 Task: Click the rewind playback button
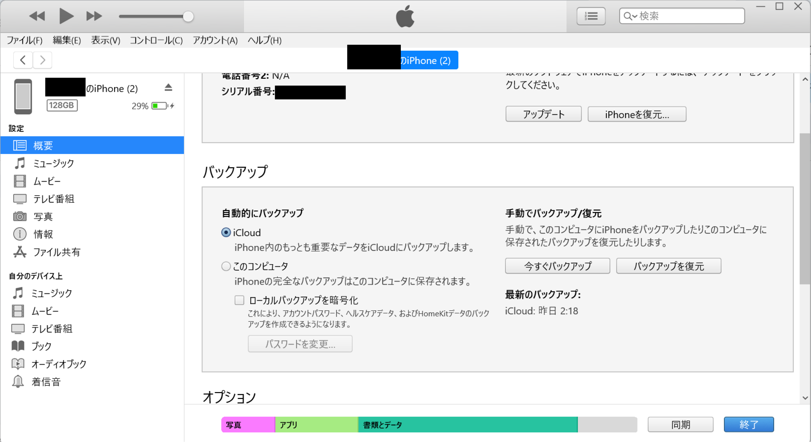click(37, 16)
